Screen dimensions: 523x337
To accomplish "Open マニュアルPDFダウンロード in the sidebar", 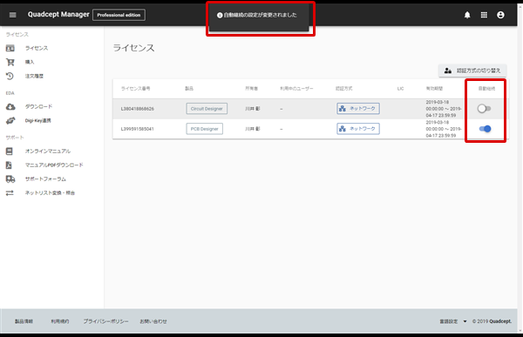I will [54, 165].
